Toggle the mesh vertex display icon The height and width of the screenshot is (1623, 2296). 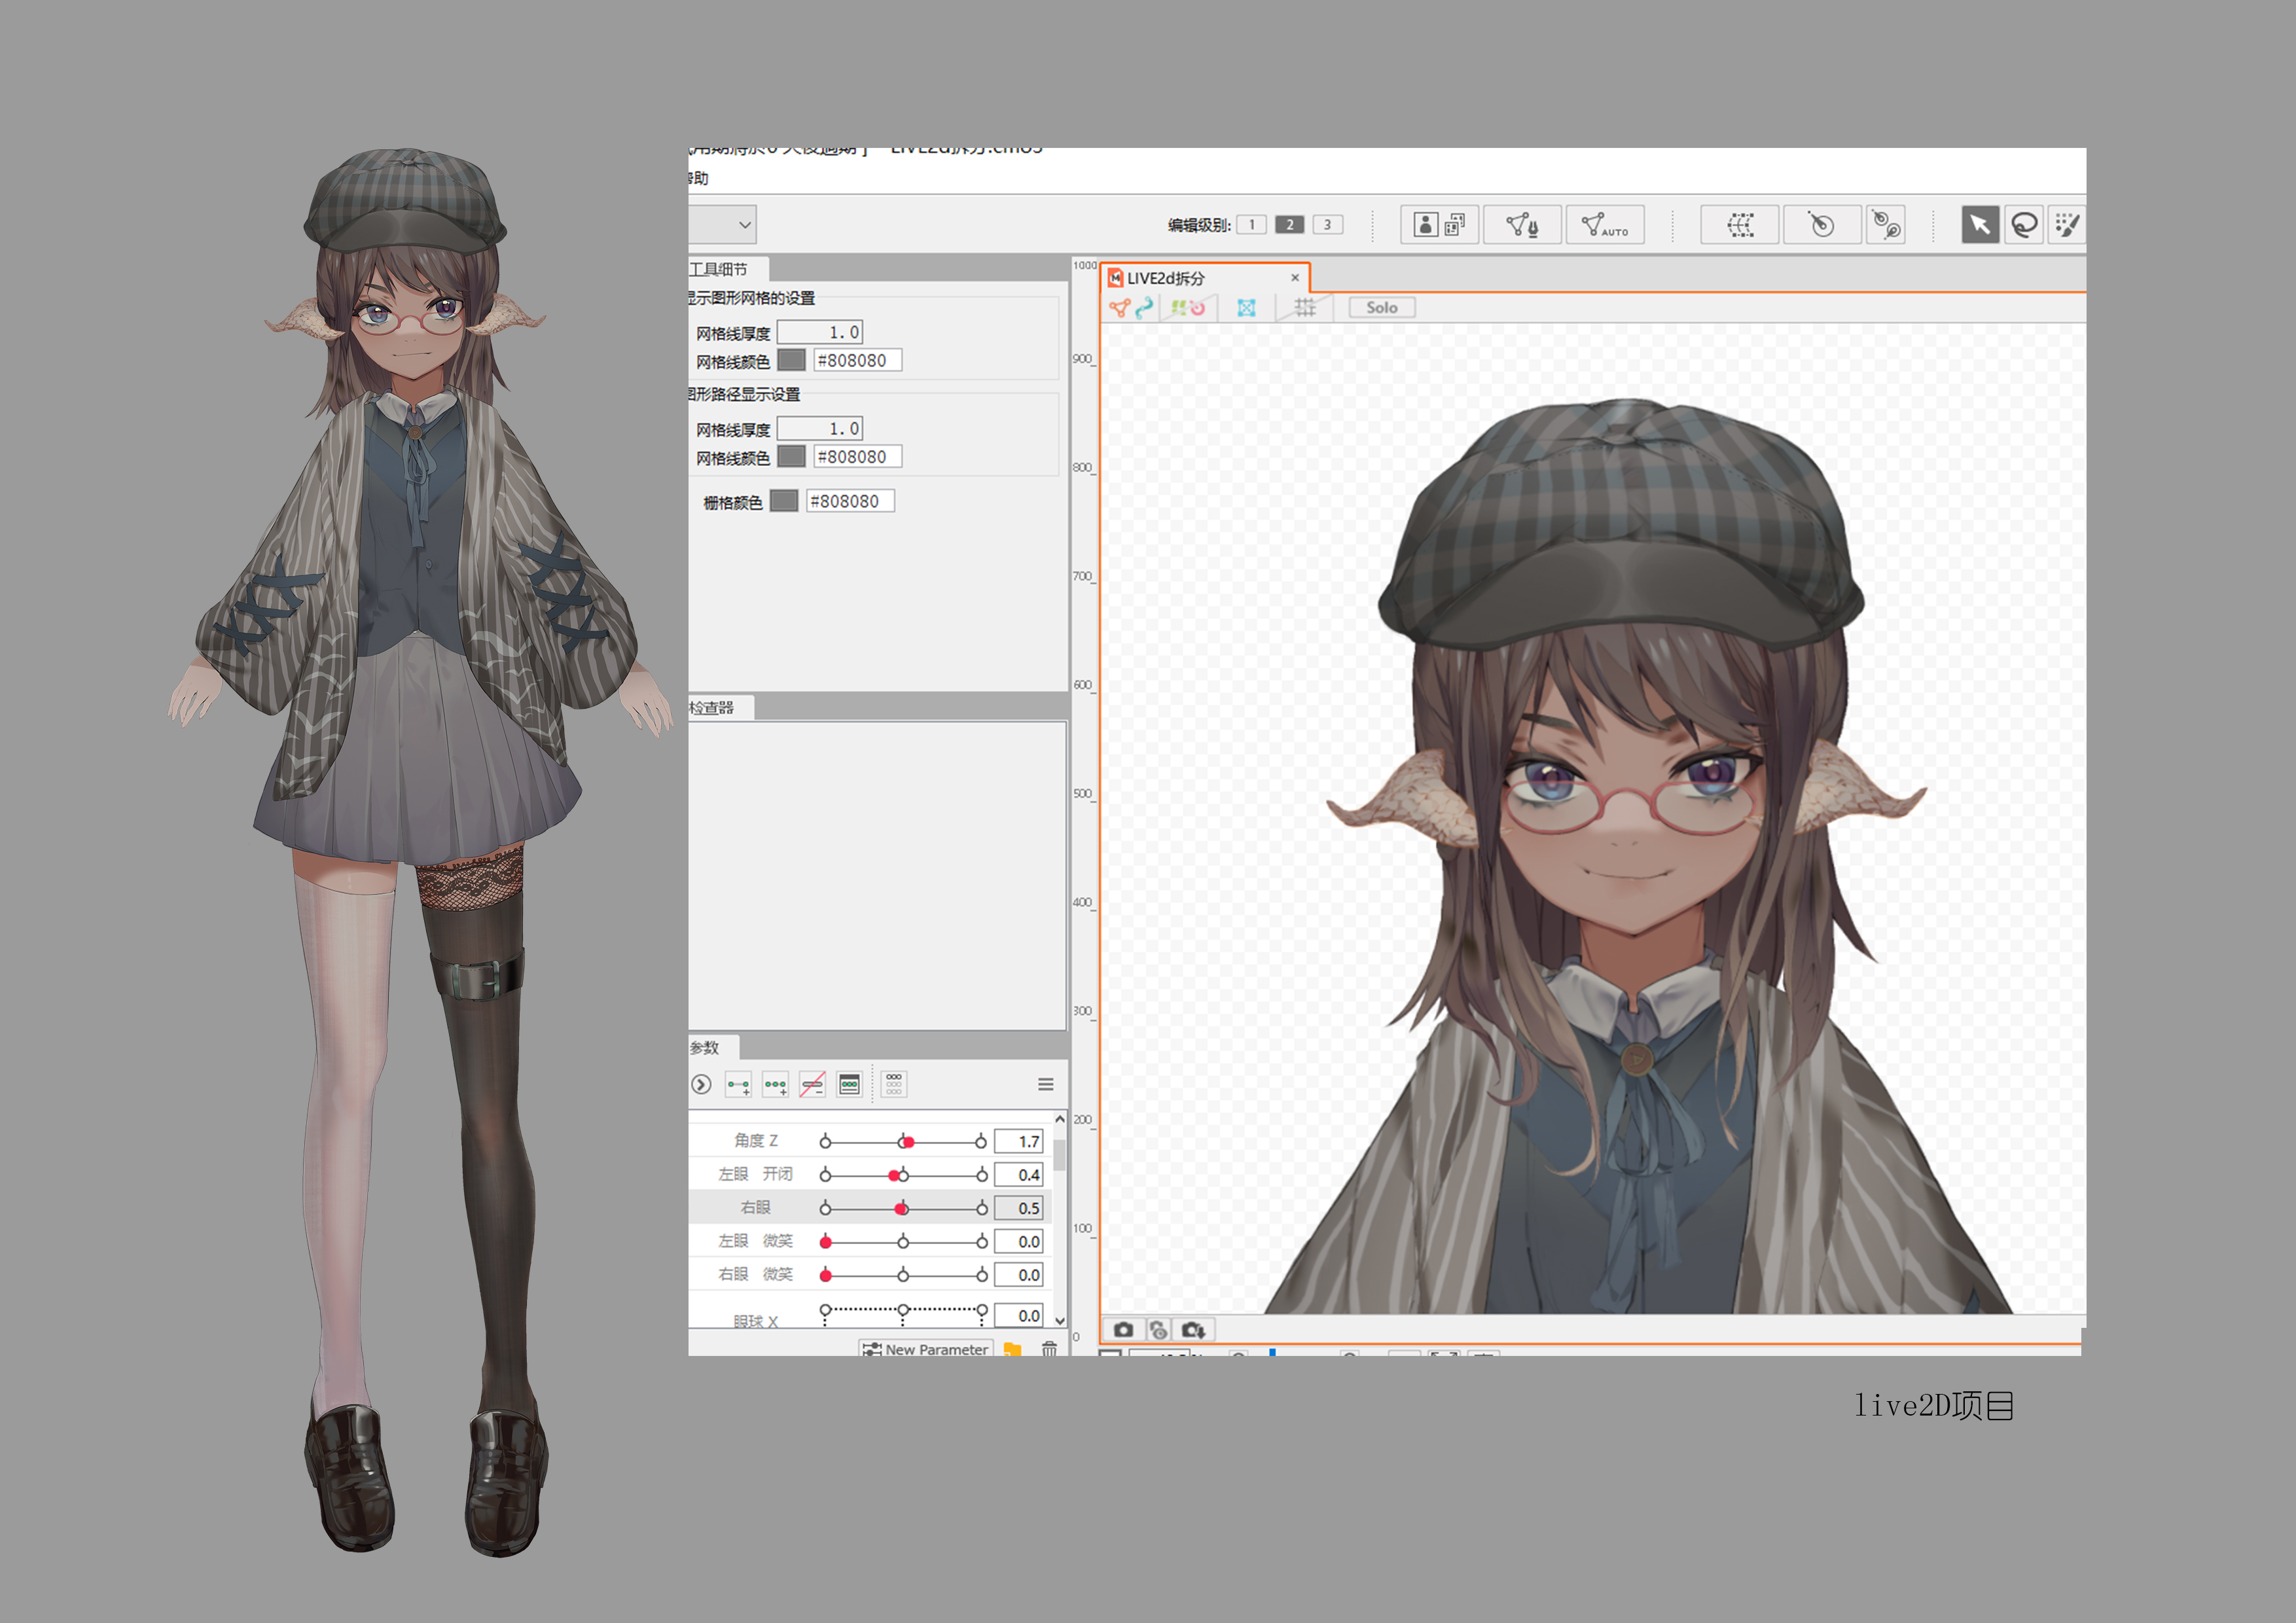pos(1119,308)
